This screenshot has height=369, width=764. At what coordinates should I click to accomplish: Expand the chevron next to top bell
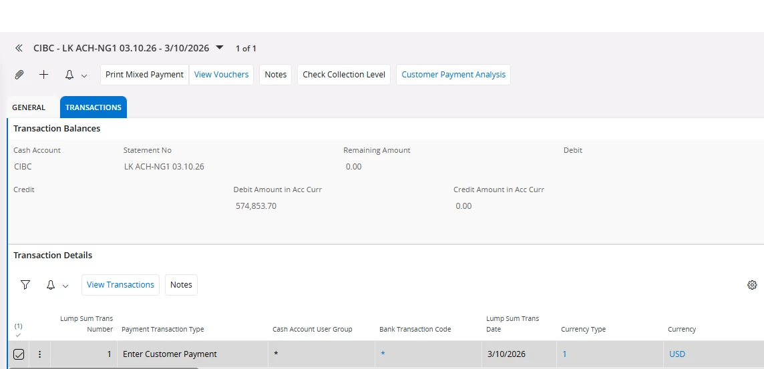pos(84,75)
